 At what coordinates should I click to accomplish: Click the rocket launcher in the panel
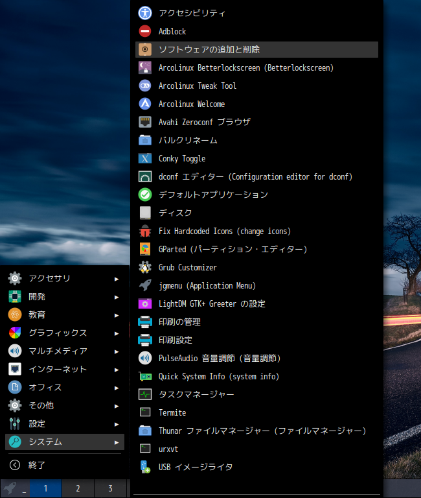tap(10, 488)
